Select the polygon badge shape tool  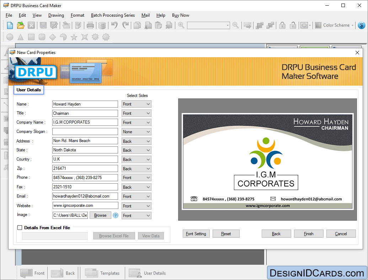[x=106, y=37]
